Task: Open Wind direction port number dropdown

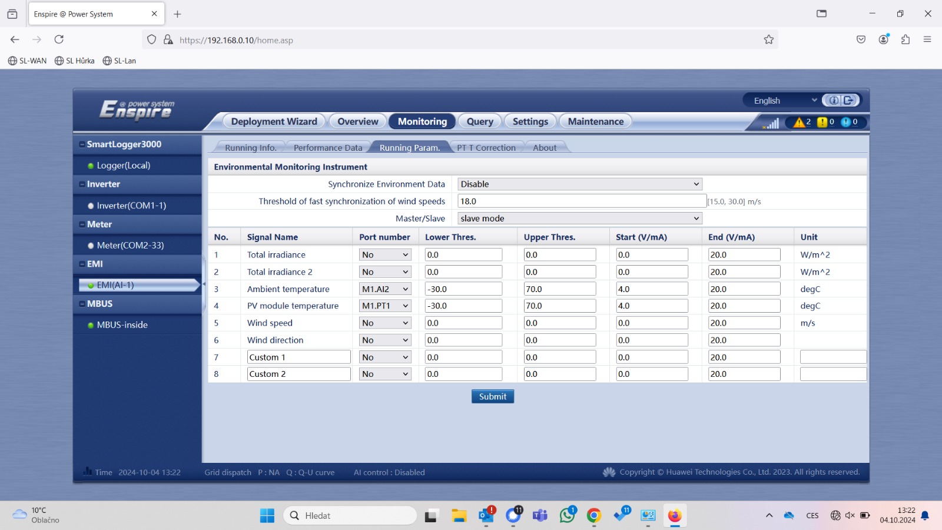Action: [385, 340]
